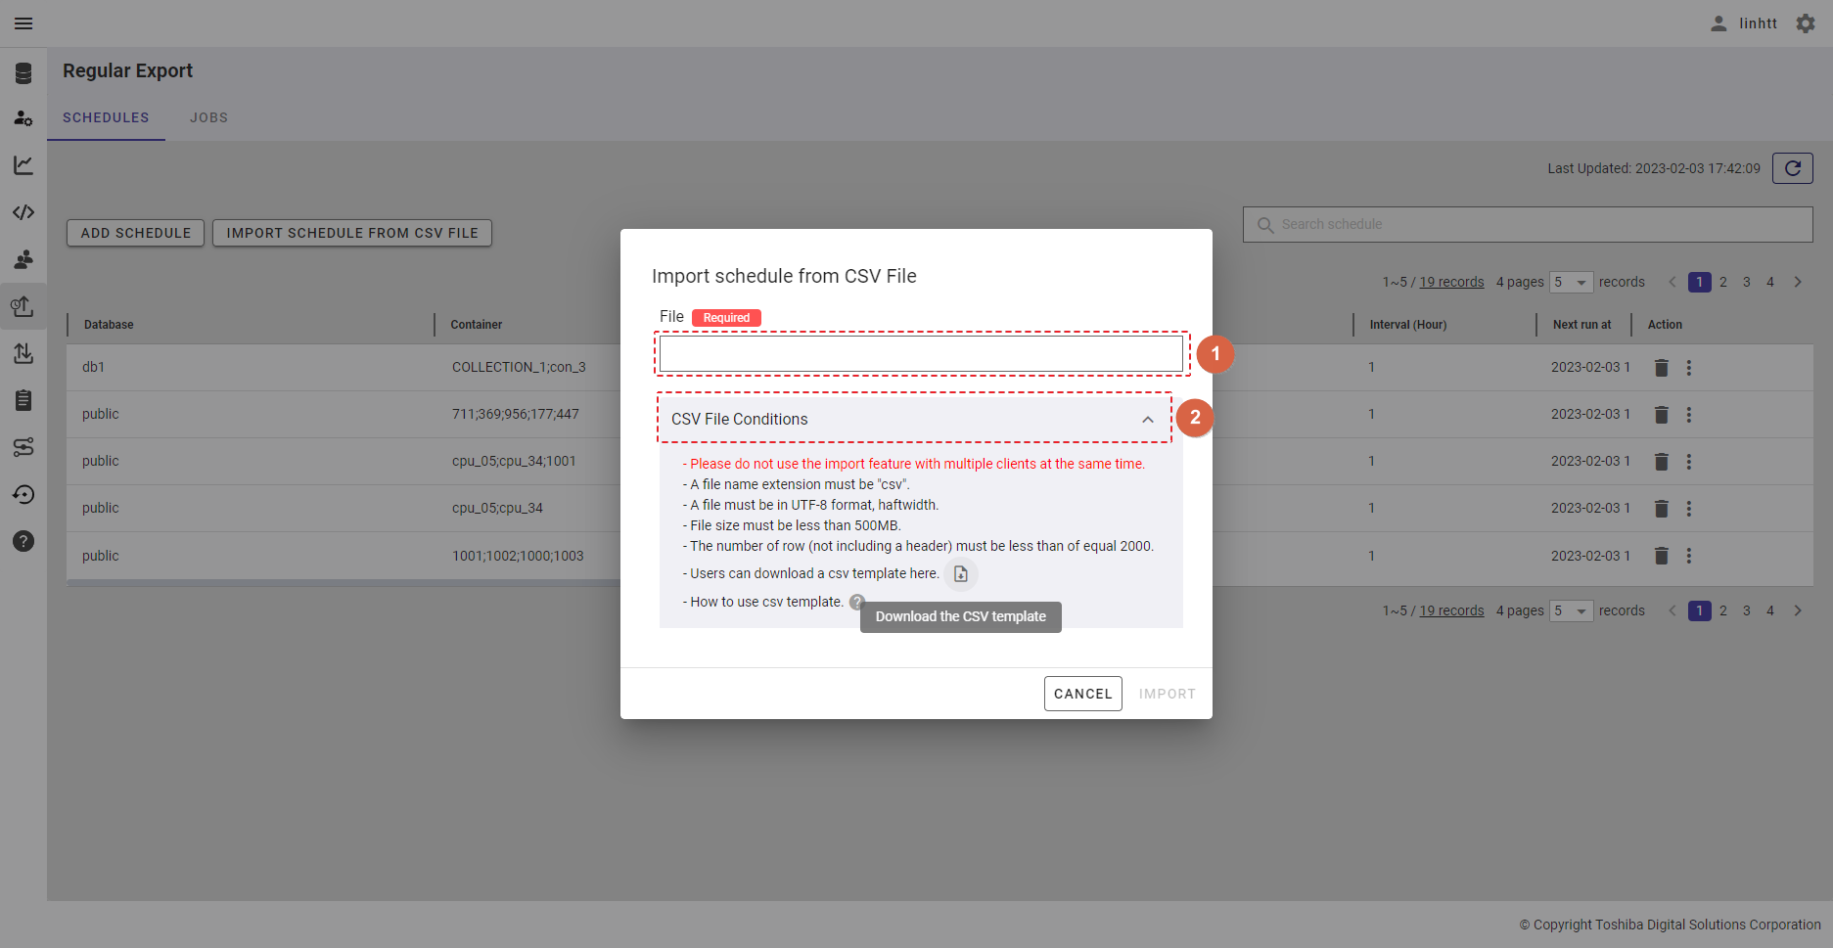Open more options for cpu_05;cpu_34 row
Screen dimensions: 1833x948
click(x=1688, y=509)
